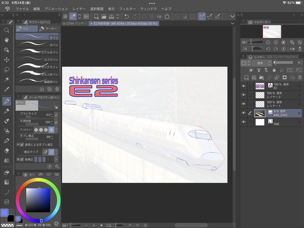Open the アニメーション menu
The width and height of the screenshot is (304, 228).
coord(56,9)
